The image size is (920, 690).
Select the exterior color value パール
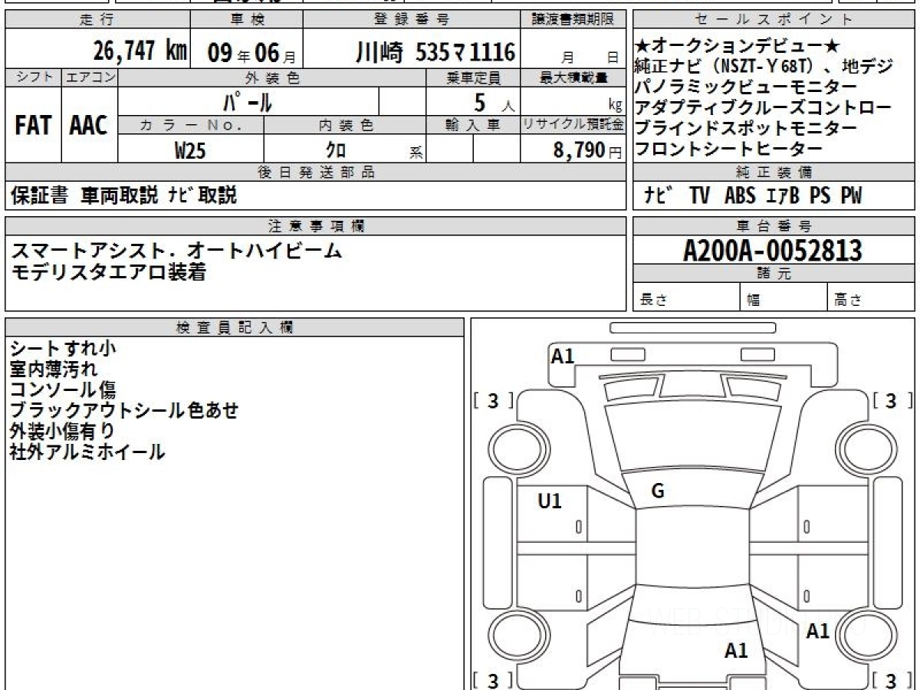tap(248, 101)
